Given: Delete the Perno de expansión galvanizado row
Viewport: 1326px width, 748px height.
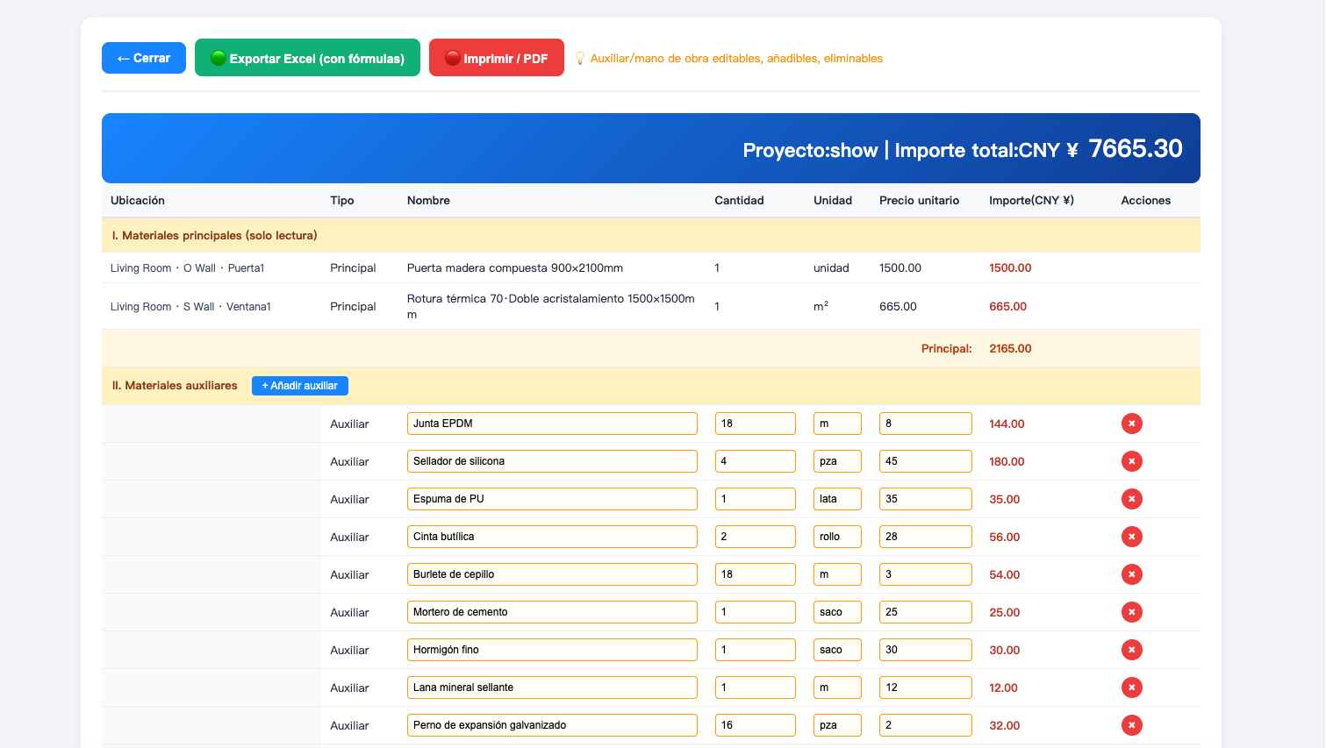Looking at the screenshot, I should point(1131,725).
